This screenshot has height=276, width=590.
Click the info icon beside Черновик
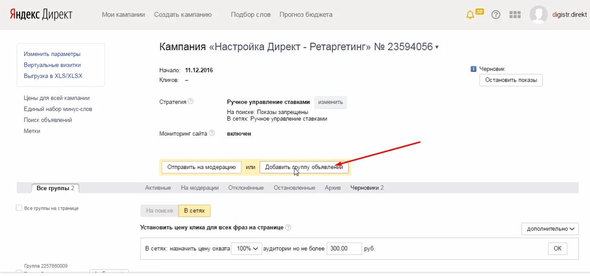(473, 69)
